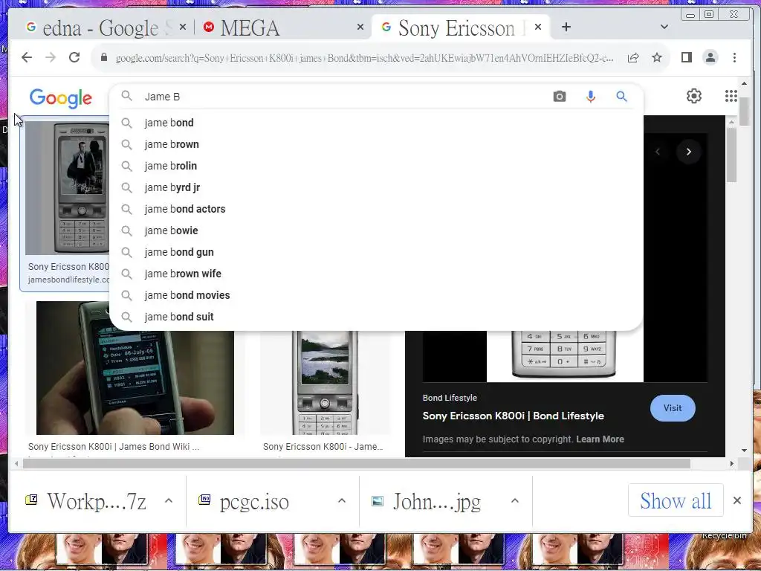761x571 pixels.
Task: Choose suggestion 'jame brown'
Action: coord(376,144)
